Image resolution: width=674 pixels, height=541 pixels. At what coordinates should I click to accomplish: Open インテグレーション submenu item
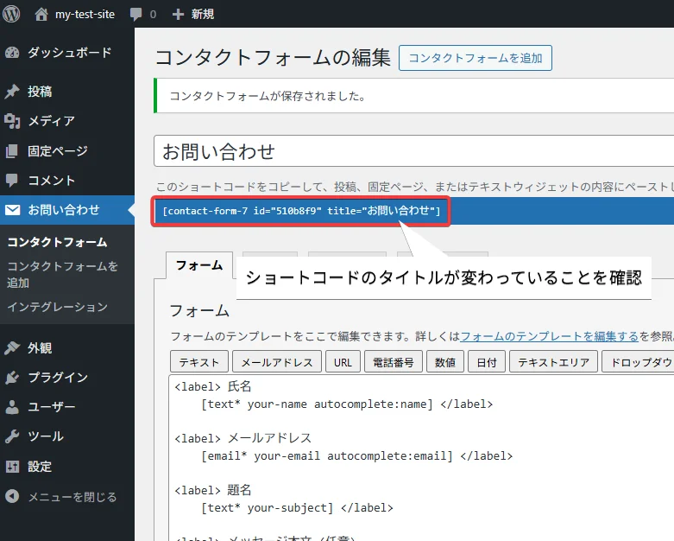[57, 307]
